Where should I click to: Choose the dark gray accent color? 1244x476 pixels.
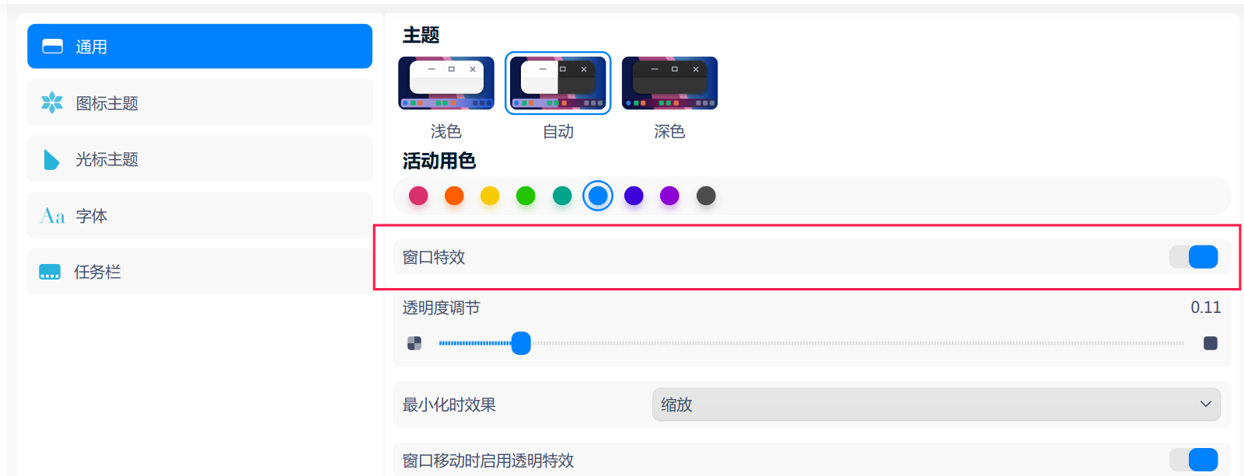tap(706, 196)
